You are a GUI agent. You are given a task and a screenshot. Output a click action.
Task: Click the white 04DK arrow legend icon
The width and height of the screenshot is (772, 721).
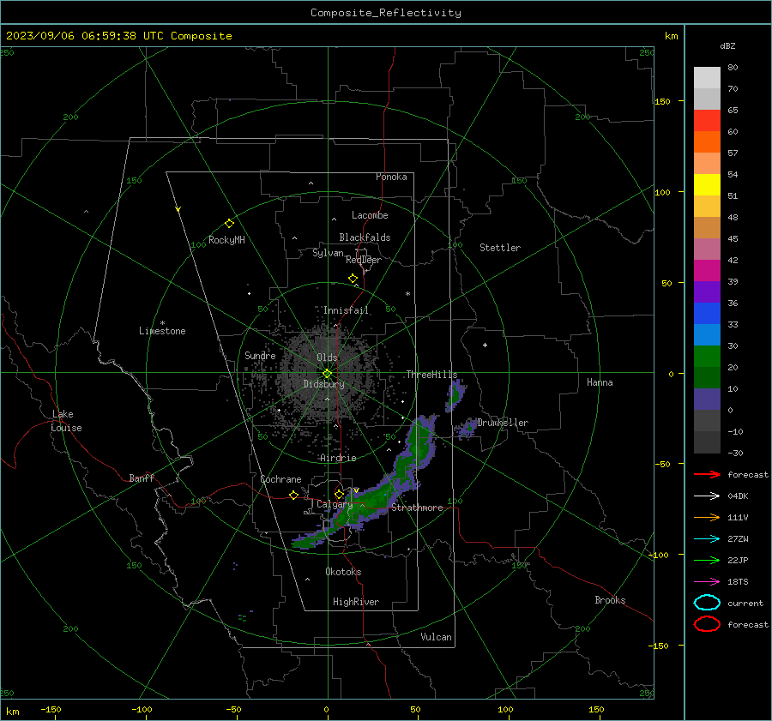click(x=707, y=496)
